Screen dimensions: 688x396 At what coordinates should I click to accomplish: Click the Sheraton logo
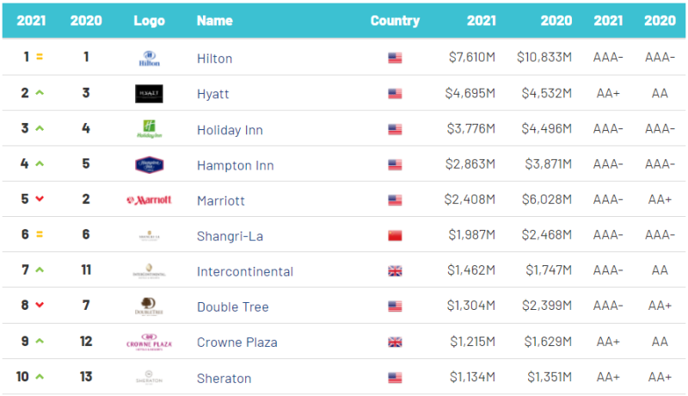tap(149, 378)
